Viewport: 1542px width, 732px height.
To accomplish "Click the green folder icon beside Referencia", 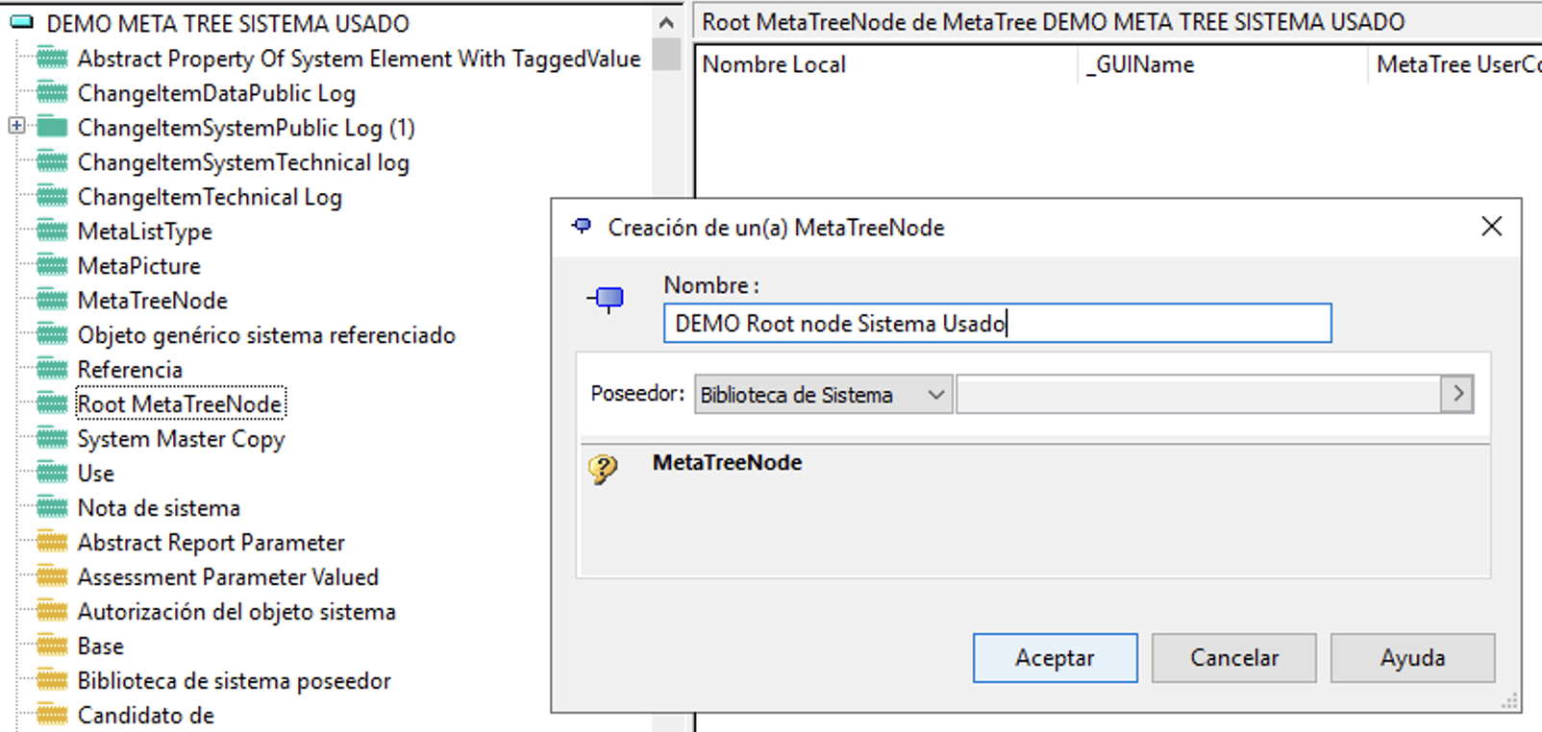I will pos(52,370).
